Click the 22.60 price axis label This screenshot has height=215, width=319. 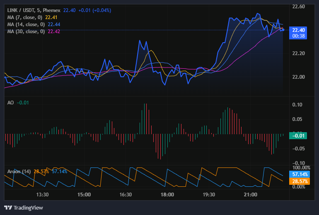(298, 7)
